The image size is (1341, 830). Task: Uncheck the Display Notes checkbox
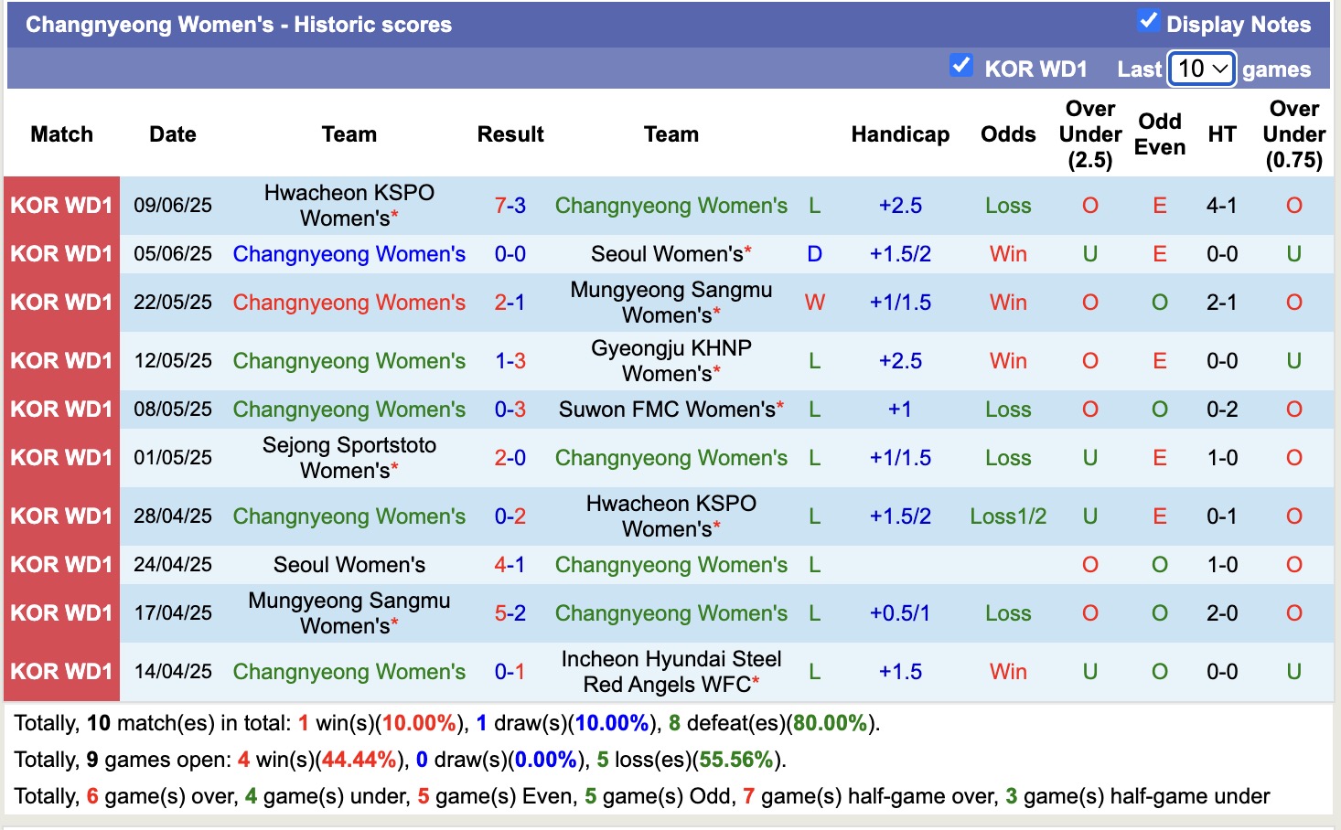tap(1149, 20)
